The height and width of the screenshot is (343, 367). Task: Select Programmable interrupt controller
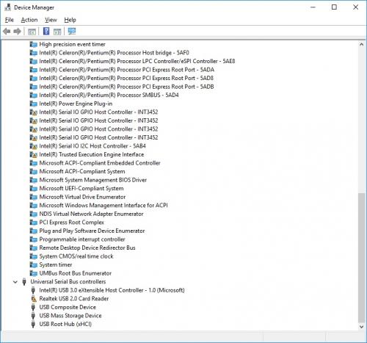(82, 239)
